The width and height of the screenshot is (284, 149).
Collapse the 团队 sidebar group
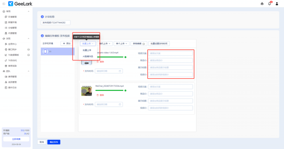tap(29, 71)
